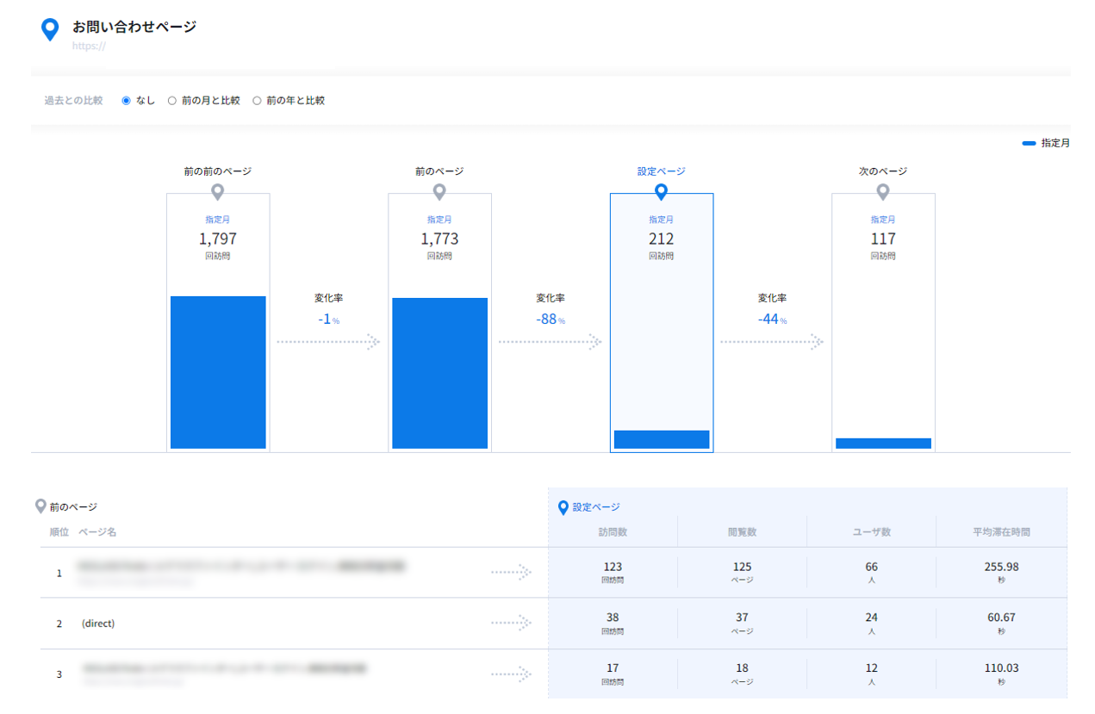Click the blue pin icon beside お問い合わせページ title
This screenshot has width=1095, height=714.
coord(51,30)
